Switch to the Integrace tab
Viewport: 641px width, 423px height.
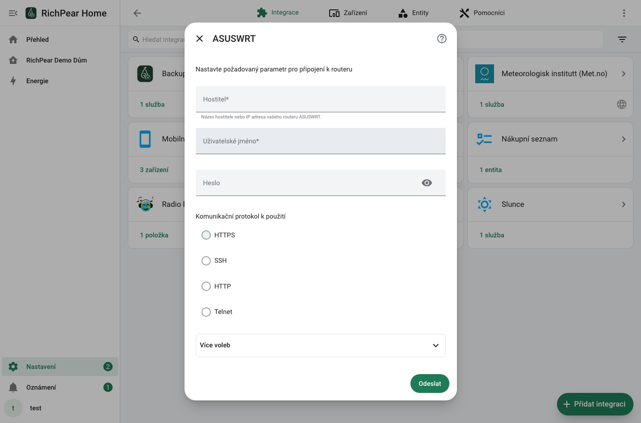coord(278,13)
